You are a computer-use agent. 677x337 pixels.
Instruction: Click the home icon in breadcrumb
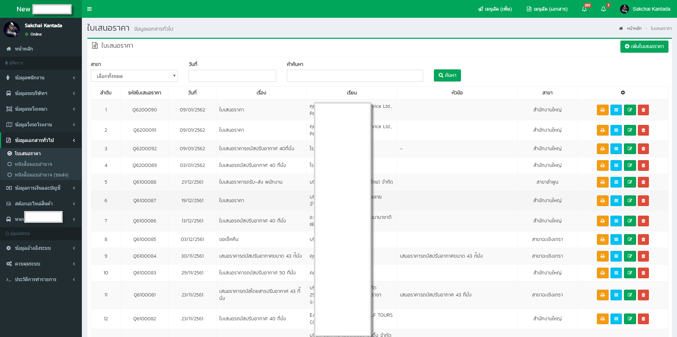click(621, 28)
